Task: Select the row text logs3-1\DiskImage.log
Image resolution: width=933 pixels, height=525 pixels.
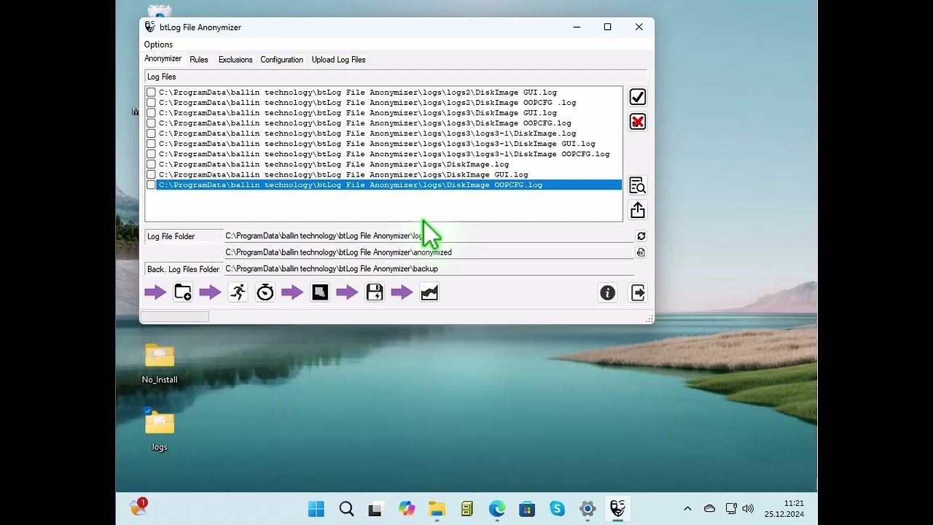Action: [367, 133]
